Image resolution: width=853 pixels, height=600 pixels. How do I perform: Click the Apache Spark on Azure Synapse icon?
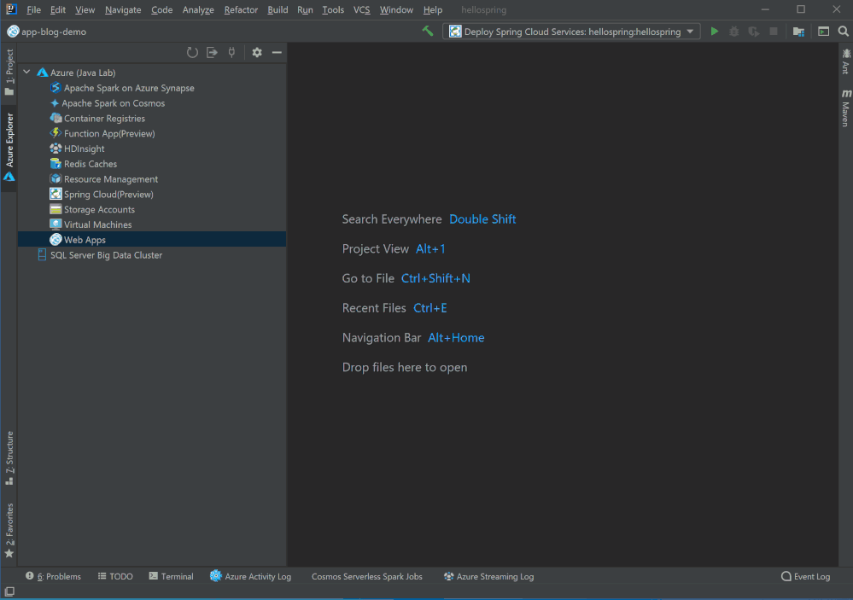[x=56, y=88]
